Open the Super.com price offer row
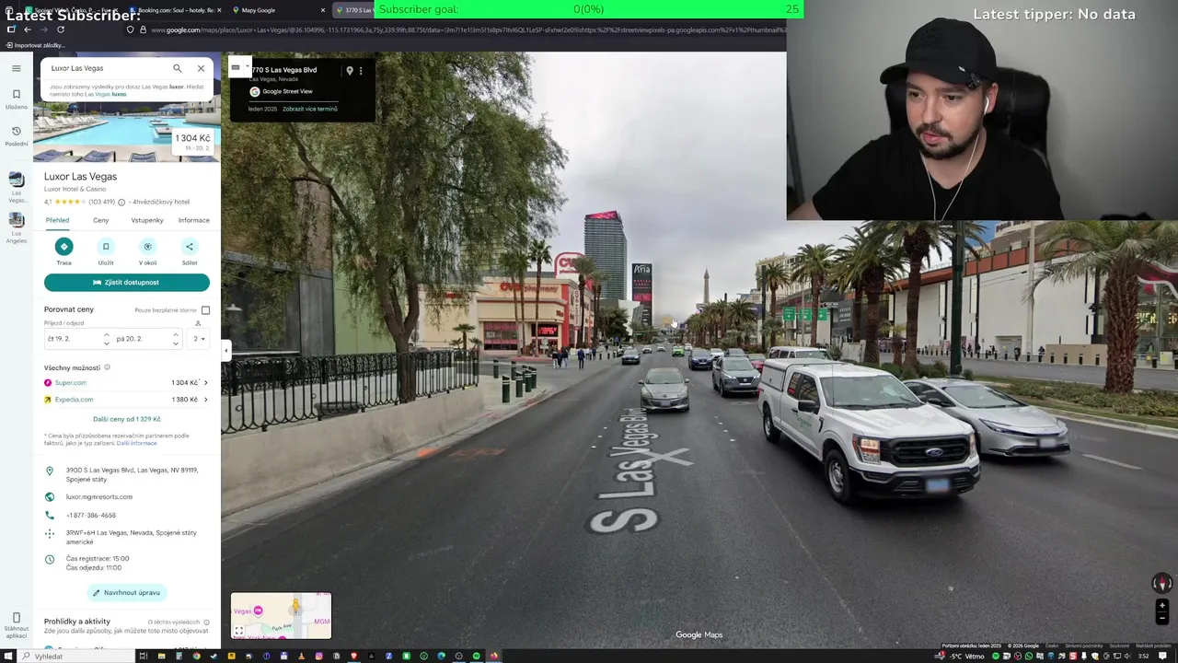1178x663 pixels. click(127, 382)
